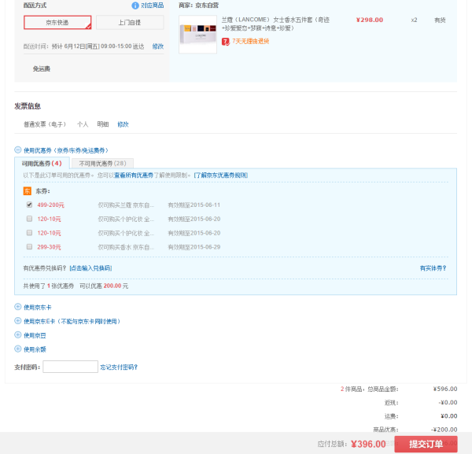Check the 299-30元 coupon checkbox
Viewport: 472px width, 454px height.
point(29,246)
